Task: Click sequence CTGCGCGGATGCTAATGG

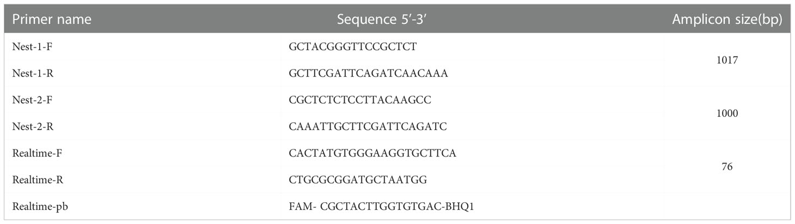Action: (x=358, y=180)
